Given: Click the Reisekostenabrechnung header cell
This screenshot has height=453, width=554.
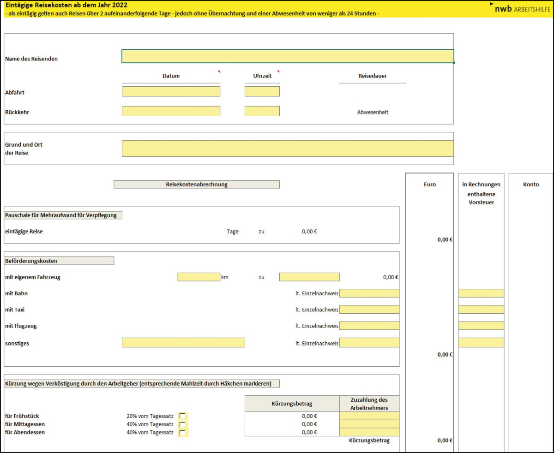Looking at the screenshot, I should click(x=197, y=185).
